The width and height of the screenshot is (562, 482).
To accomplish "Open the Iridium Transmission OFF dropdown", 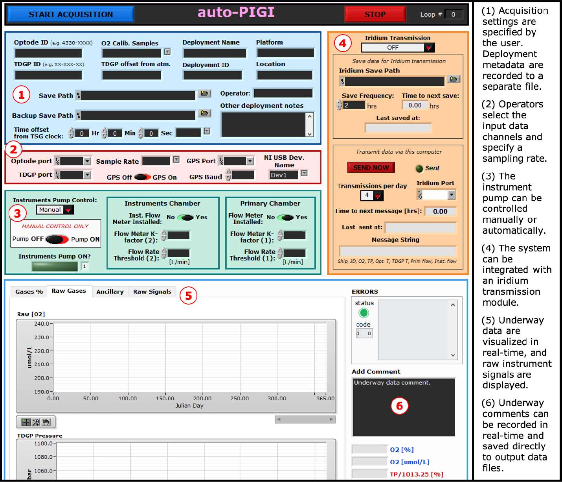I will coord(429,48).
